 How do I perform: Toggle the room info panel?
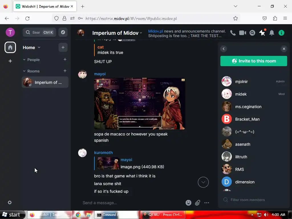pos(281,33)
